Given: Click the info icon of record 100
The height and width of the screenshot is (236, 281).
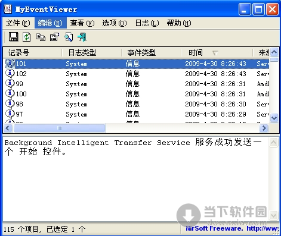Looking at the screenshot, I should point(10,94).
